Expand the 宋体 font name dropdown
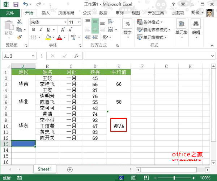The height and width of the screenshot is (181, 217). coord(65,22)
